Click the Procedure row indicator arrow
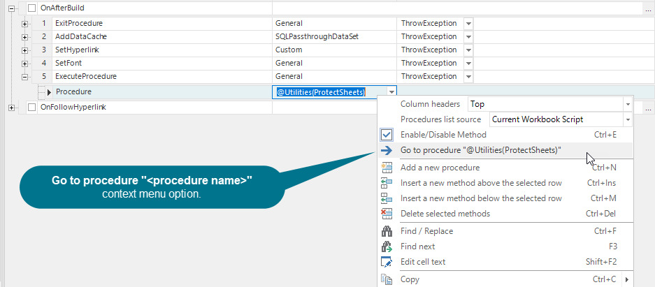This screenshot has width=655, height=287. tap(49, 92)
